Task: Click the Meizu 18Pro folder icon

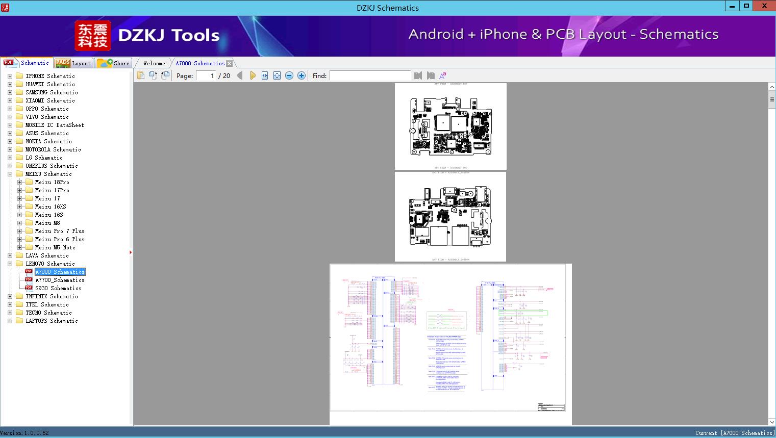Action: (x=29, y=182)
